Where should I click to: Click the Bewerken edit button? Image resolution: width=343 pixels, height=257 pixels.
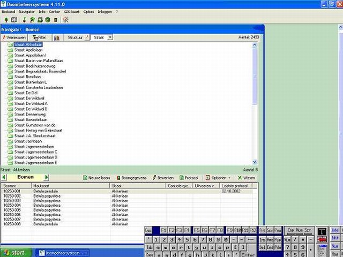click(163, 178)
